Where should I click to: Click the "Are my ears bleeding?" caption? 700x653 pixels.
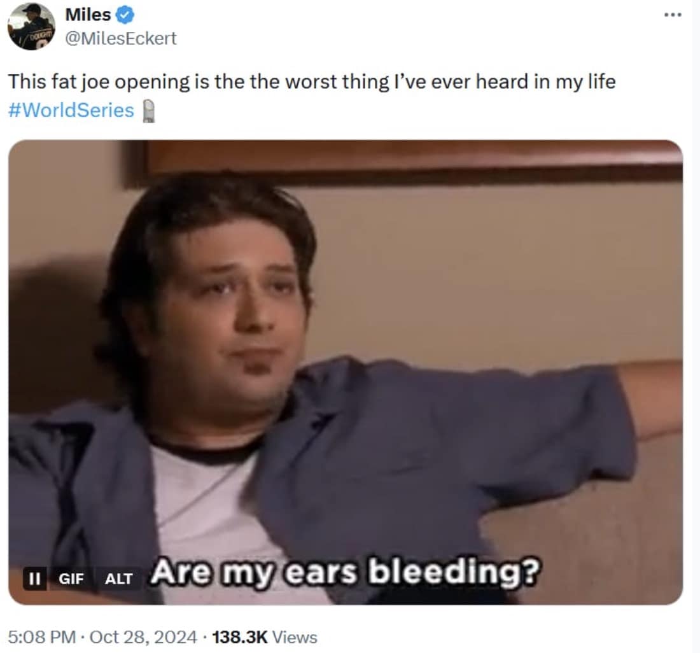click(x=346, y=572)
